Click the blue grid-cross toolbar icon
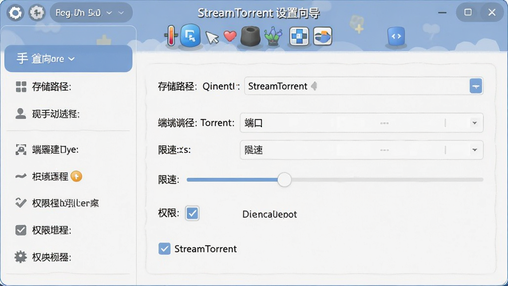Viewport: 508px width, 286px height. click(299, 36)
